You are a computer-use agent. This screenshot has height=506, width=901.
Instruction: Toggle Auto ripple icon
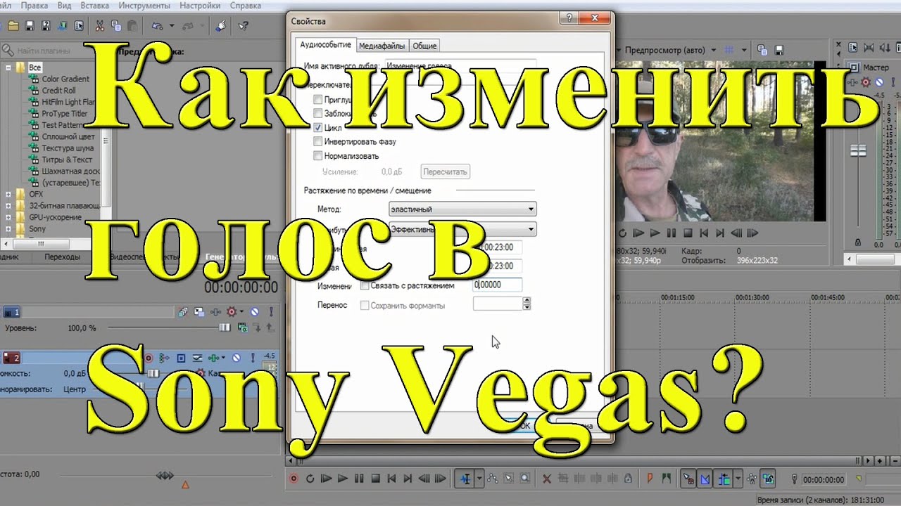point(724,479)
